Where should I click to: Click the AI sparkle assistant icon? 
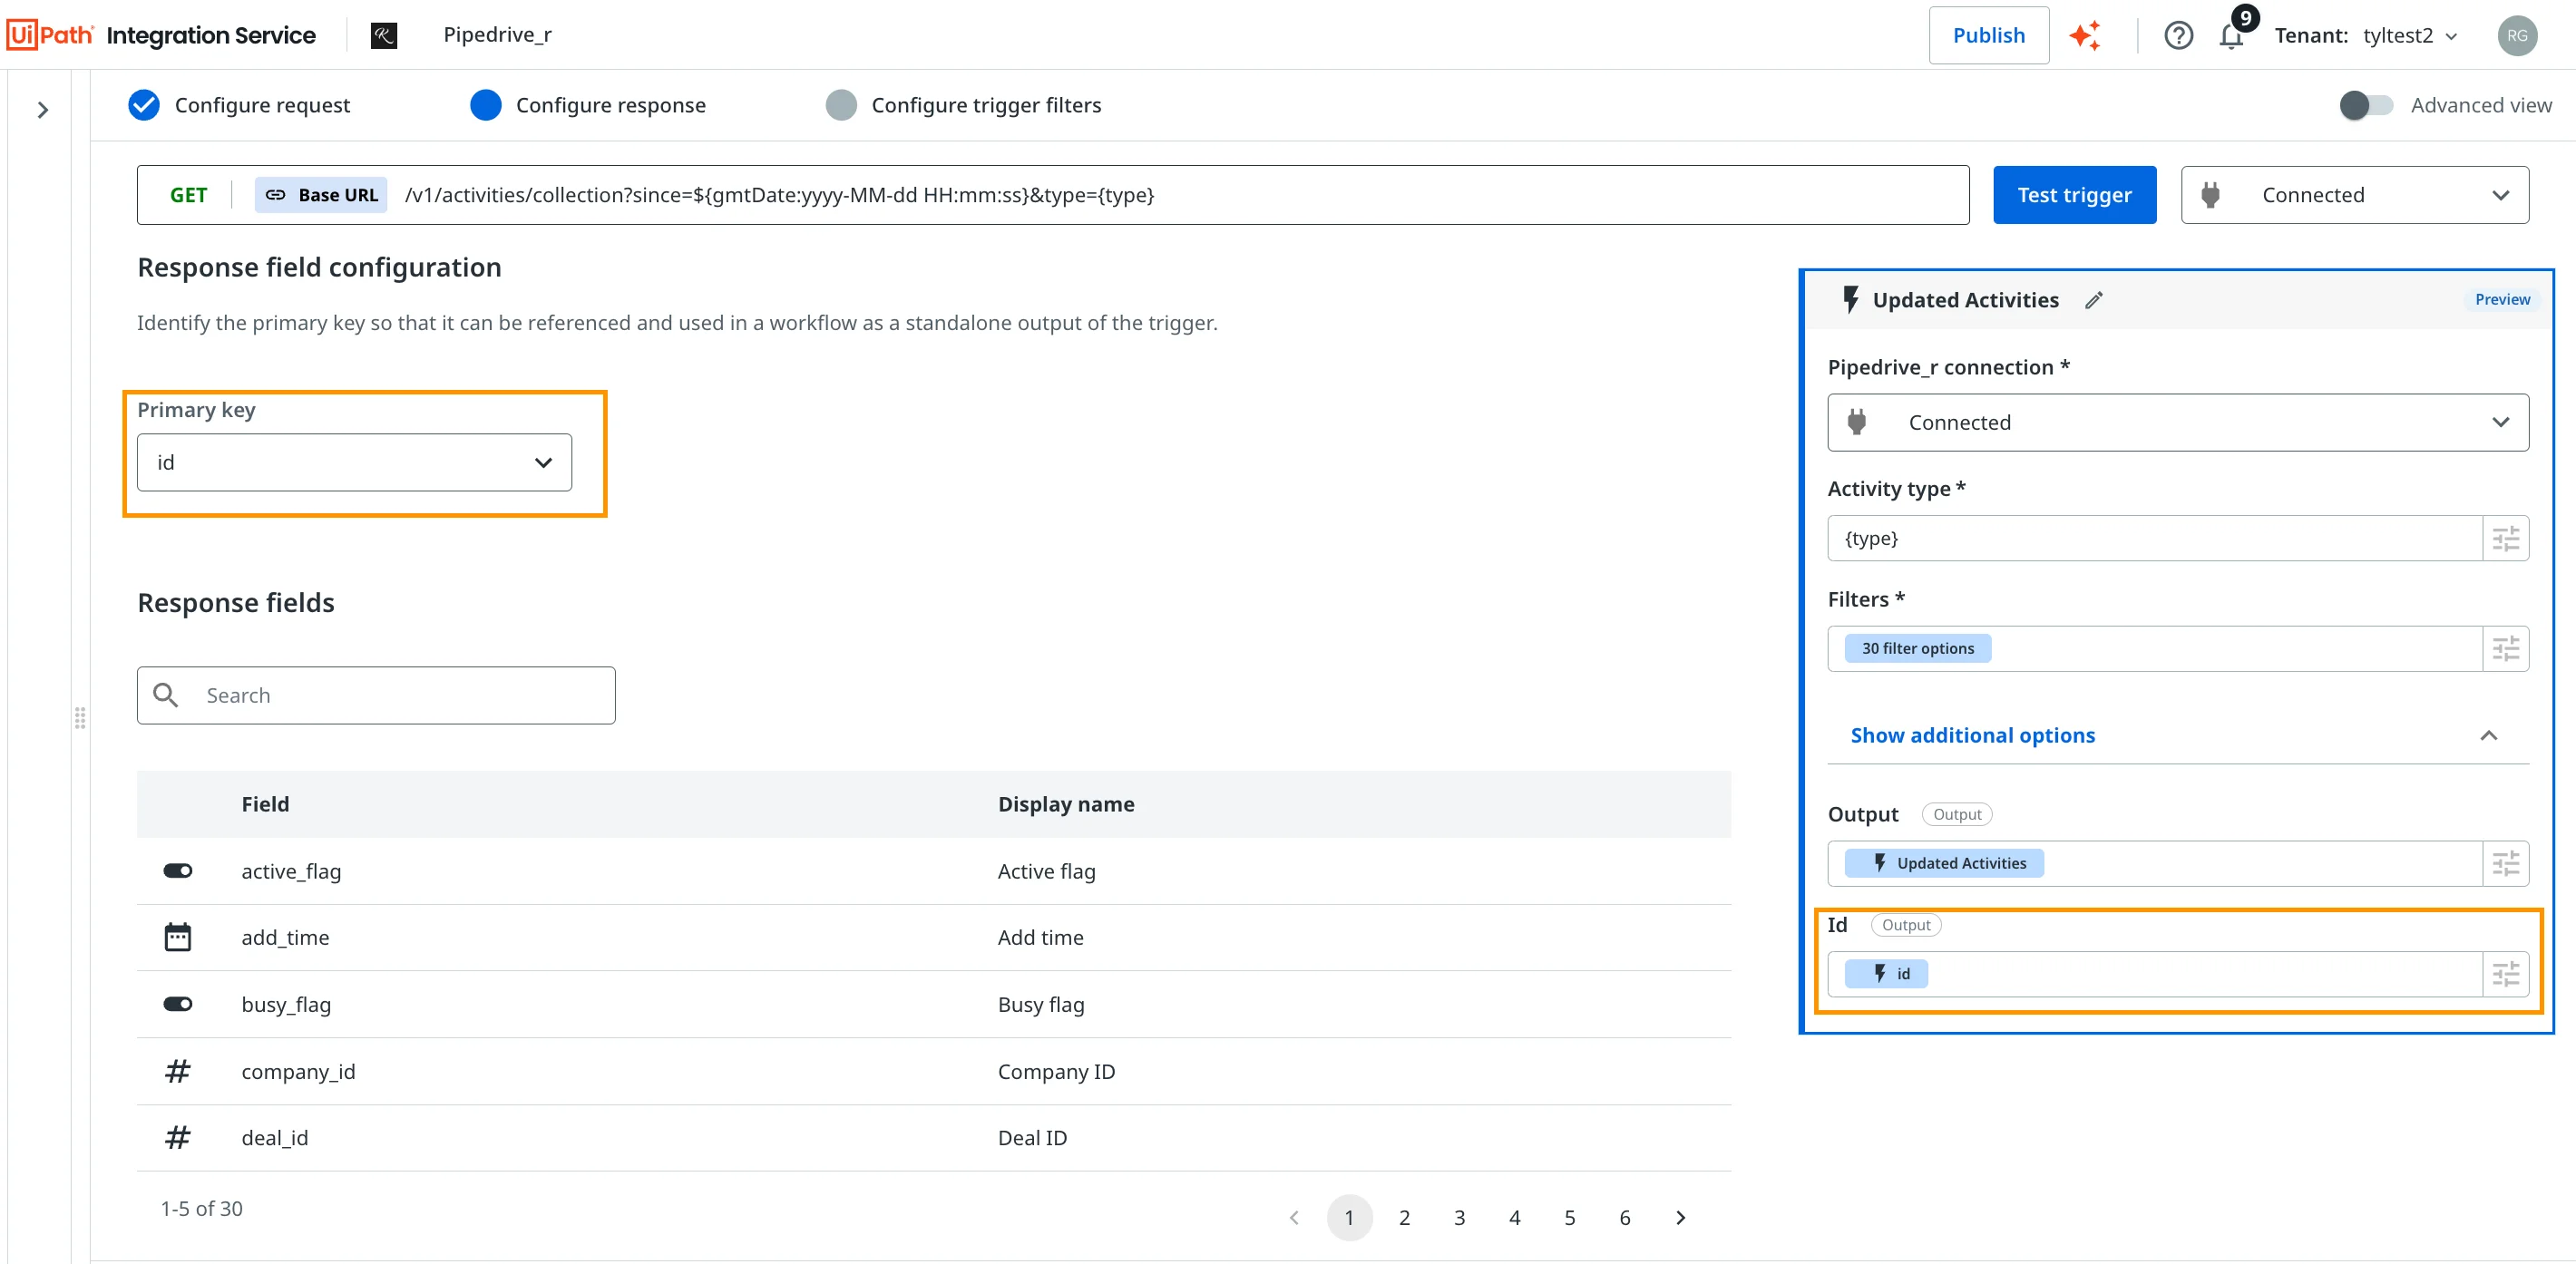(x=2085, y=36)
